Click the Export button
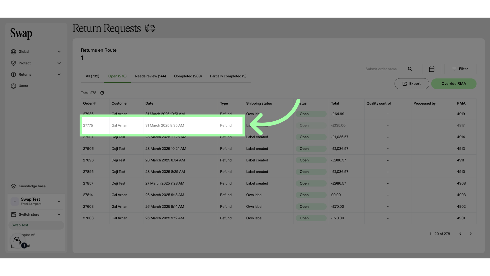The width and height of the screenshot is (490, 276). (x=412, y=84)
